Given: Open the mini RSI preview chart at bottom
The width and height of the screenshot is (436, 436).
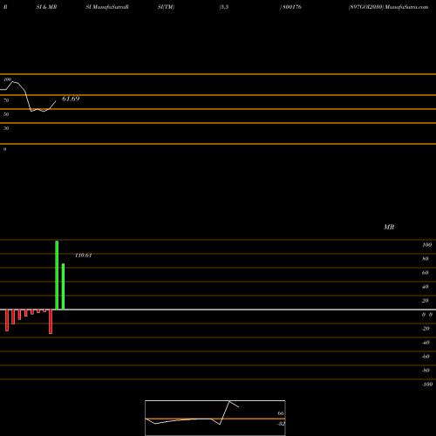Looking at the screenshot, I should point(215,418).
